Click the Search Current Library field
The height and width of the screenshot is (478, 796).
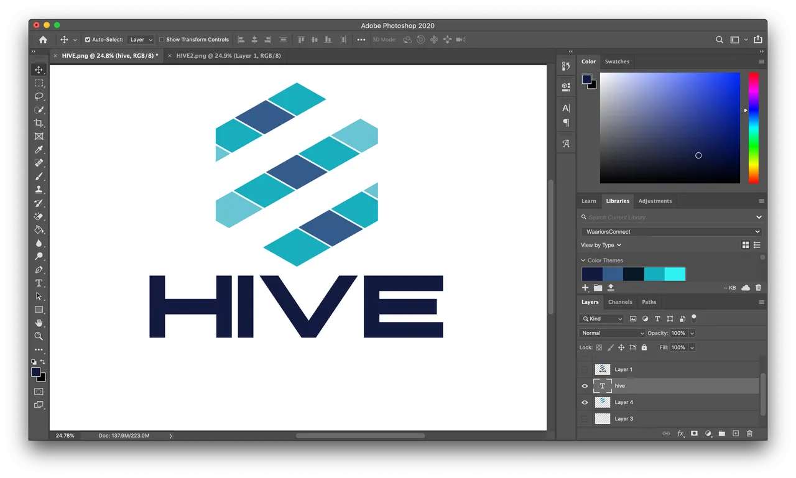click(x=672, y=217)
